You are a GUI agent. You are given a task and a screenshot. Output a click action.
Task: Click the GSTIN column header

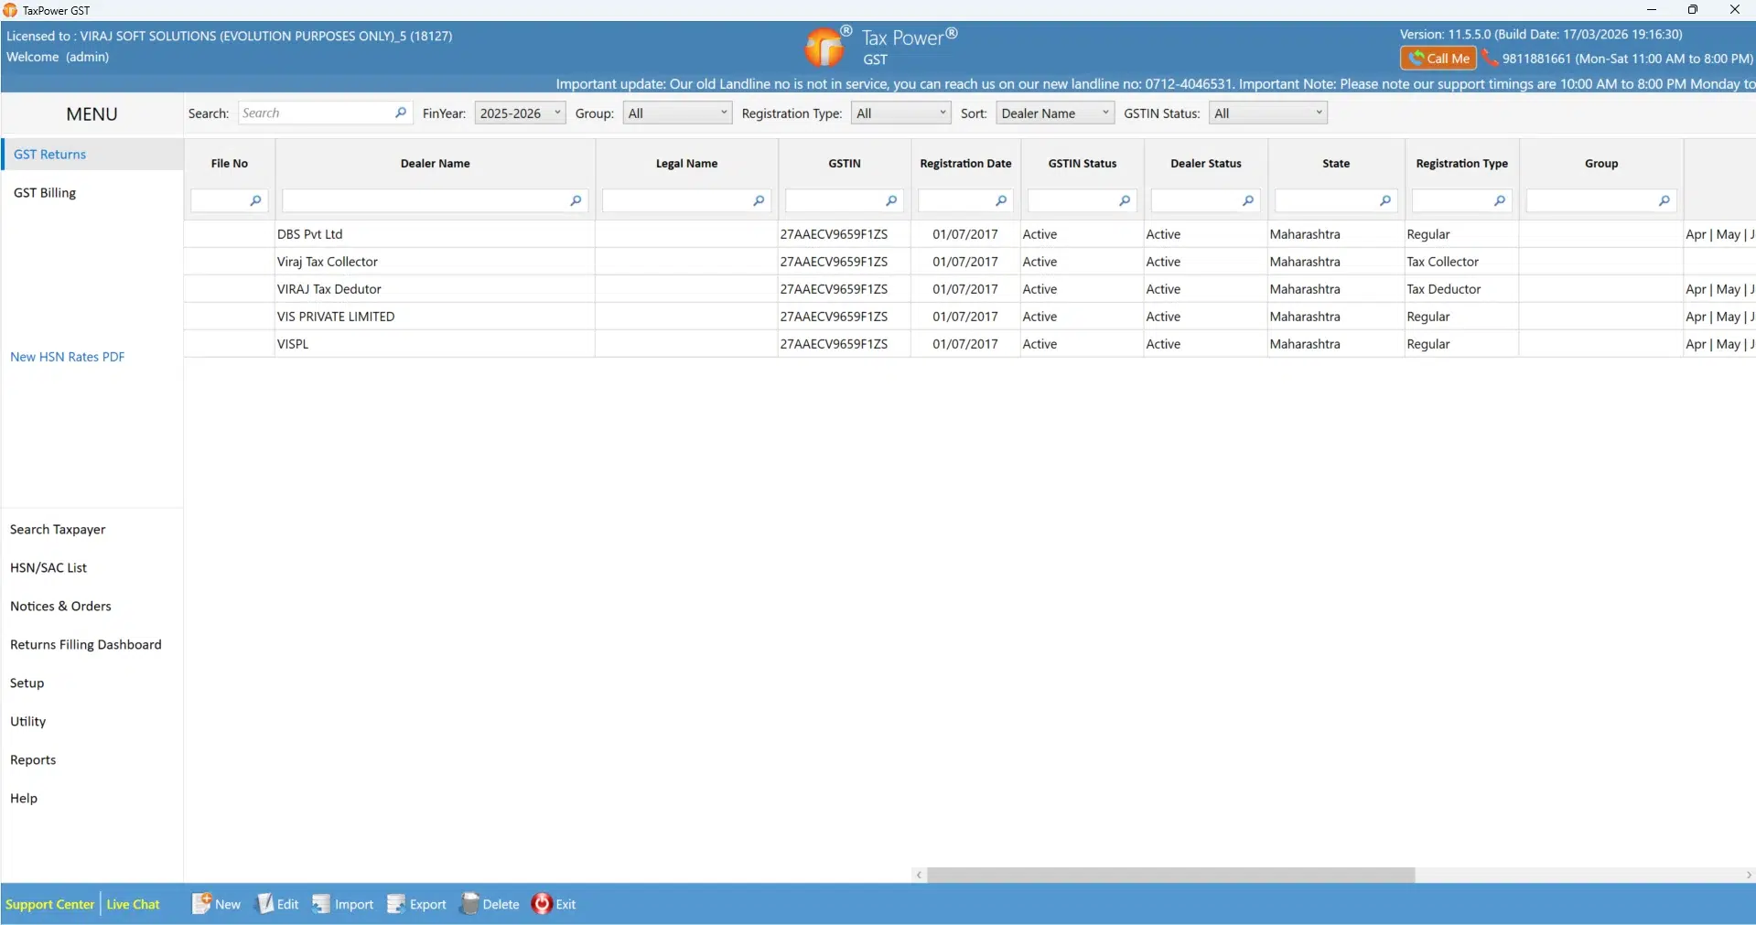[845, 164]
